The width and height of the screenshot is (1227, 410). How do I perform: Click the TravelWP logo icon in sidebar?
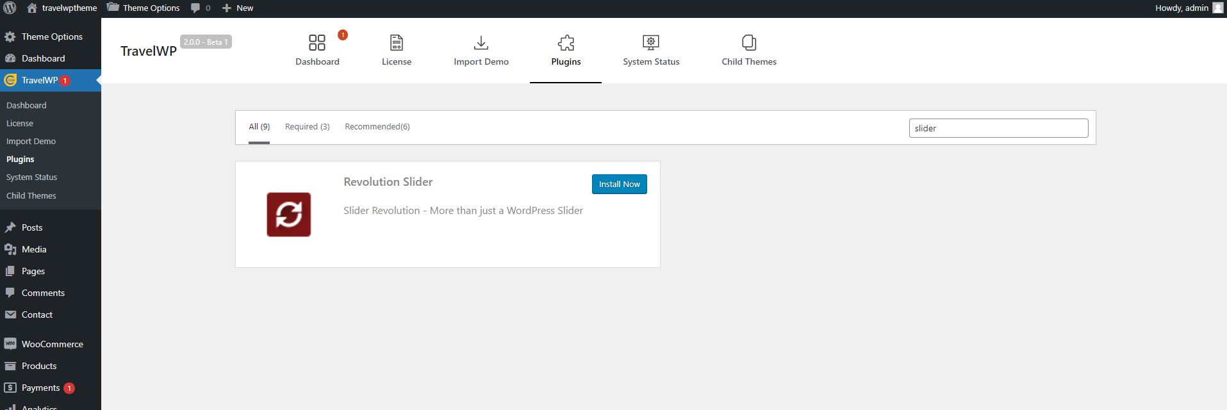(x=10, y=80)
